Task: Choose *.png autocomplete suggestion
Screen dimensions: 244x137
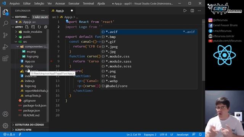Action: (149, 71)
